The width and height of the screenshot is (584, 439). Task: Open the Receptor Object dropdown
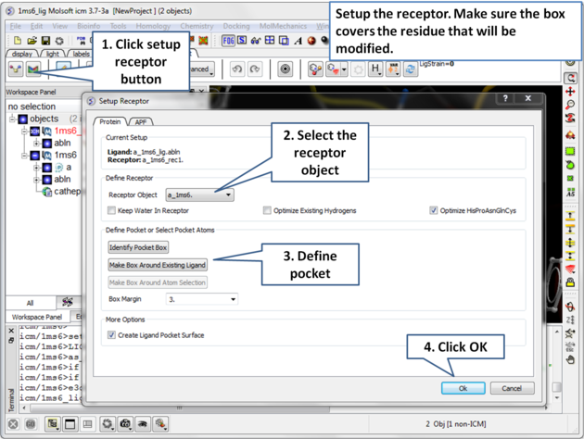pos(199,194)
